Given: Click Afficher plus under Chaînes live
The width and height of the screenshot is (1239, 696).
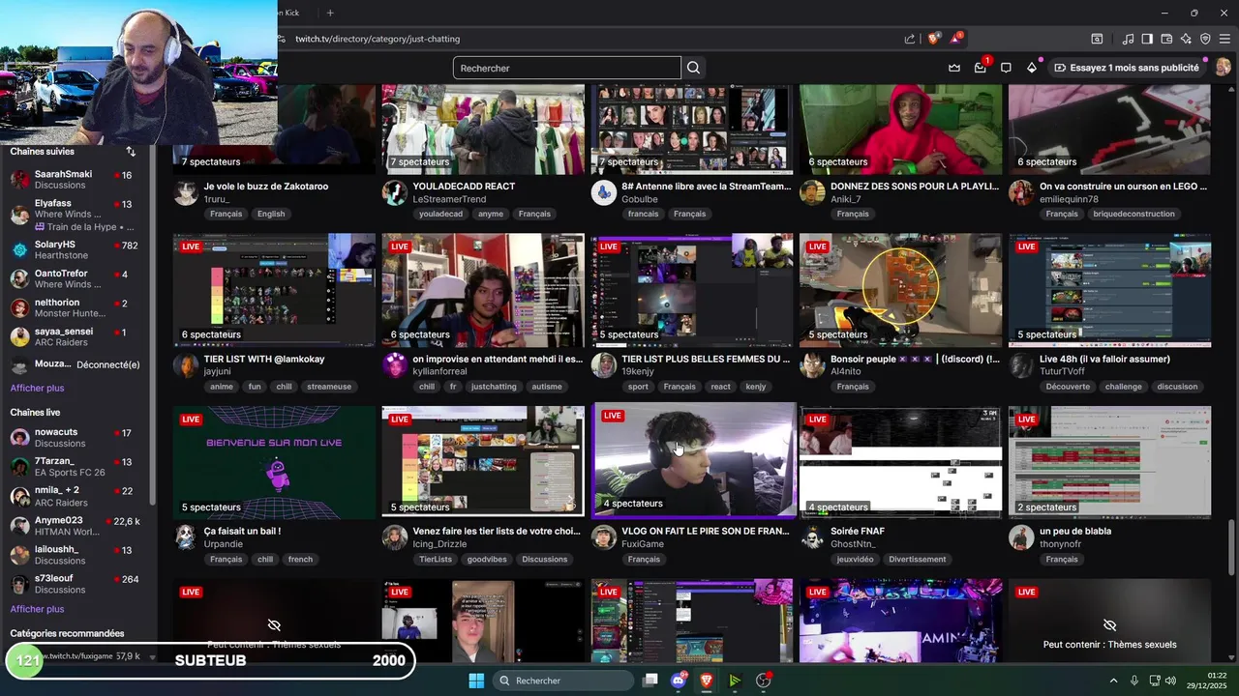Looking at the screenshot, I should [x=37, y=609].
